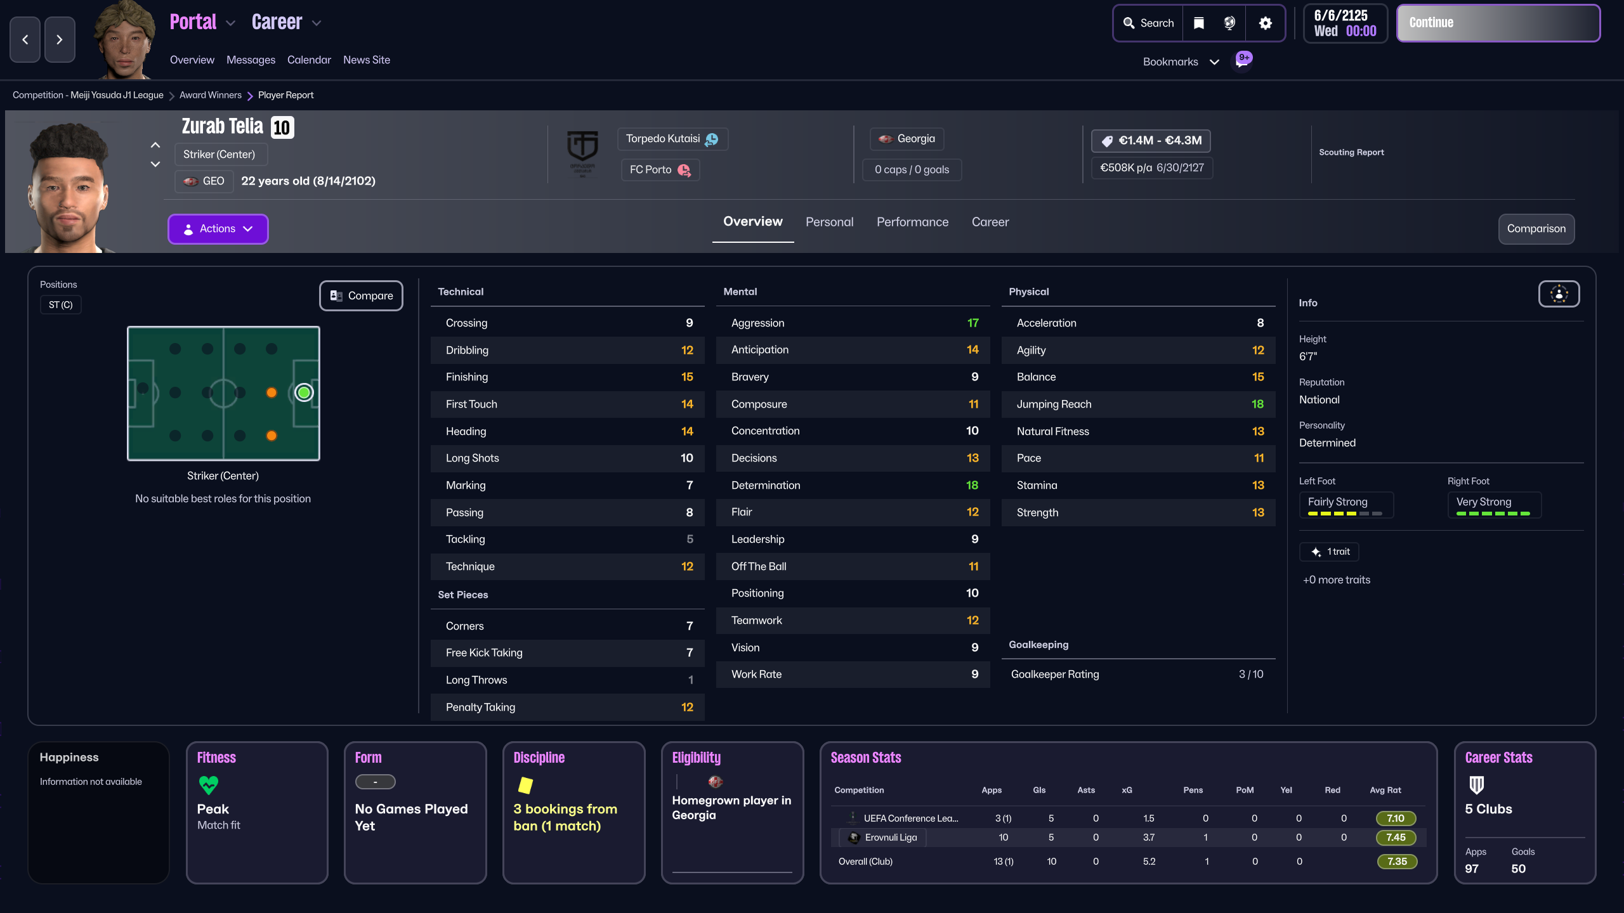The height and width of the screenshot is (913, 1624).
Task: Select the green striker position dot
Action: 304,393
